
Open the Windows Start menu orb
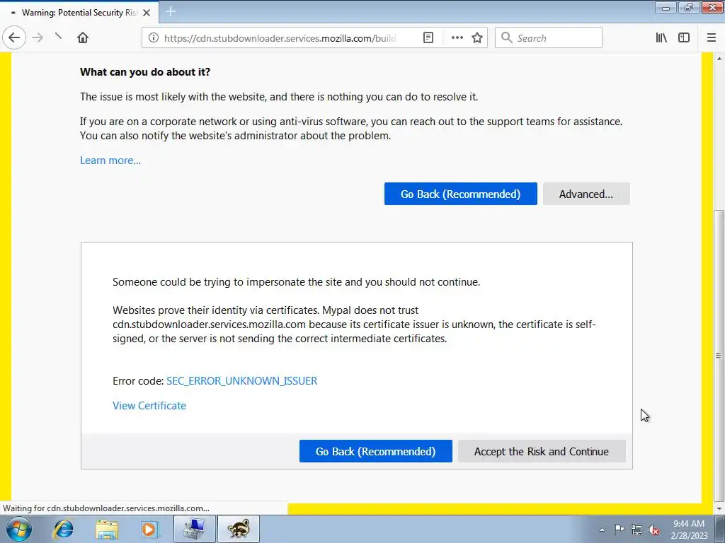click(x=18, y=529)
